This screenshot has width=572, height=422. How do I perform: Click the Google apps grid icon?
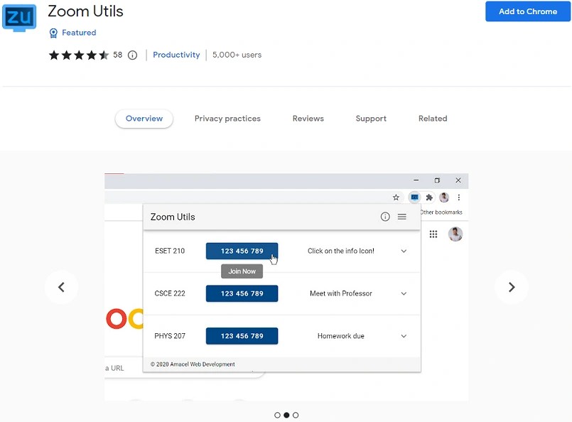(433, 234)
